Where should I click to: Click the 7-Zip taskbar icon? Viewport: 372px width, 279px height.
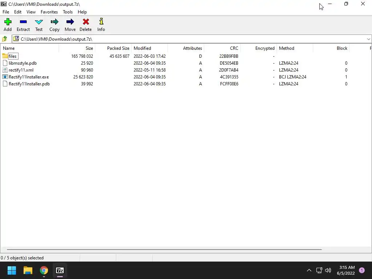tap(60, 270)
